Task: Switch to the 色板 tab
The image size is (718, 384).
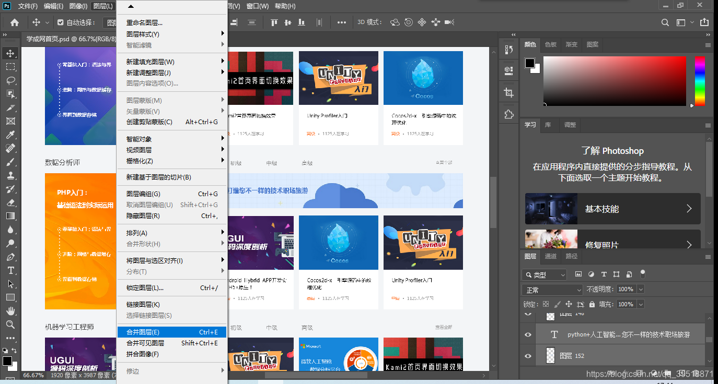Action: tap(551, 44)
